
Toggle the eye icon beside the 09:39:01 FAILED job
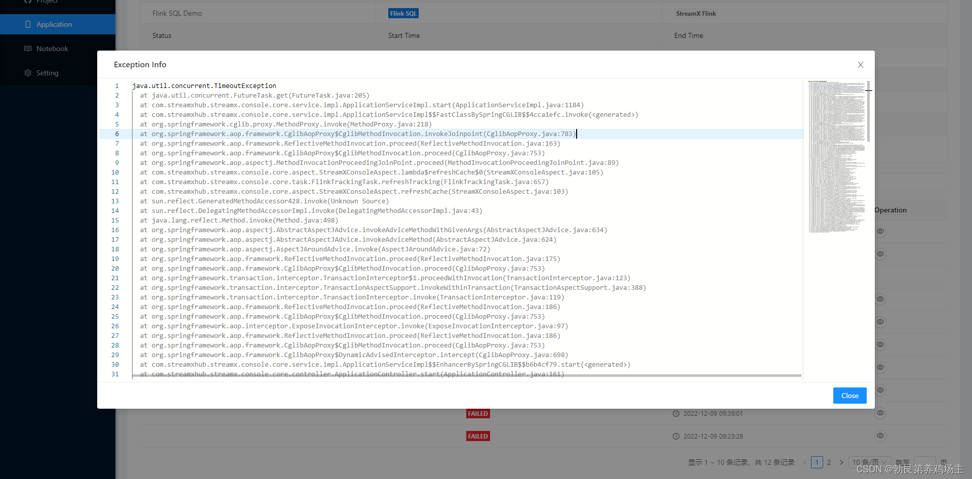(x=880, y=413)
